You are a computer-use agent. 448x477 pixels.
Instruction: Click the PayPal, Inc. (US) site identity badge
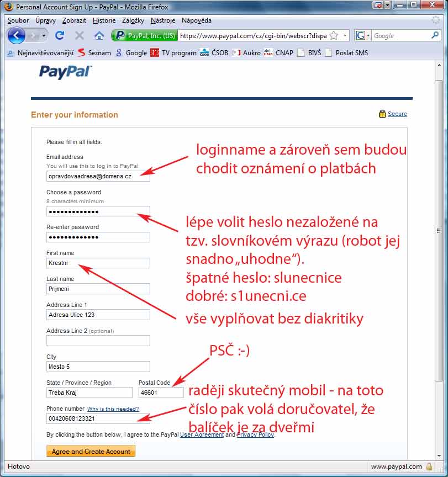click(145, 35)
